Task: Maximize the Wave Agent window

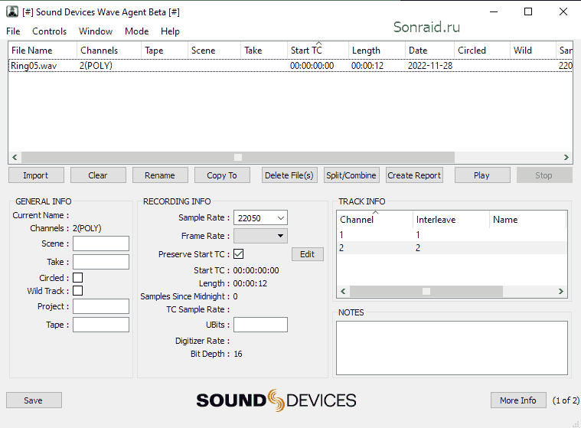Action: pyautogui.click(x=528, y=11)
